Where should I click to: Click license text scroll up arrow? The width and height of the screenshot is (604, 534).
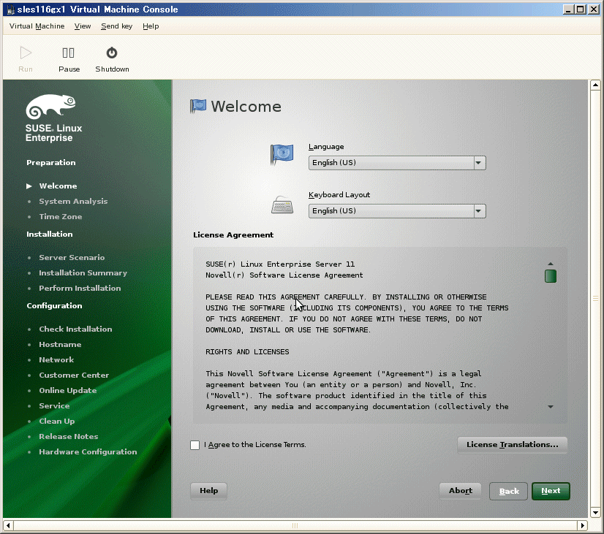[551, 264]
